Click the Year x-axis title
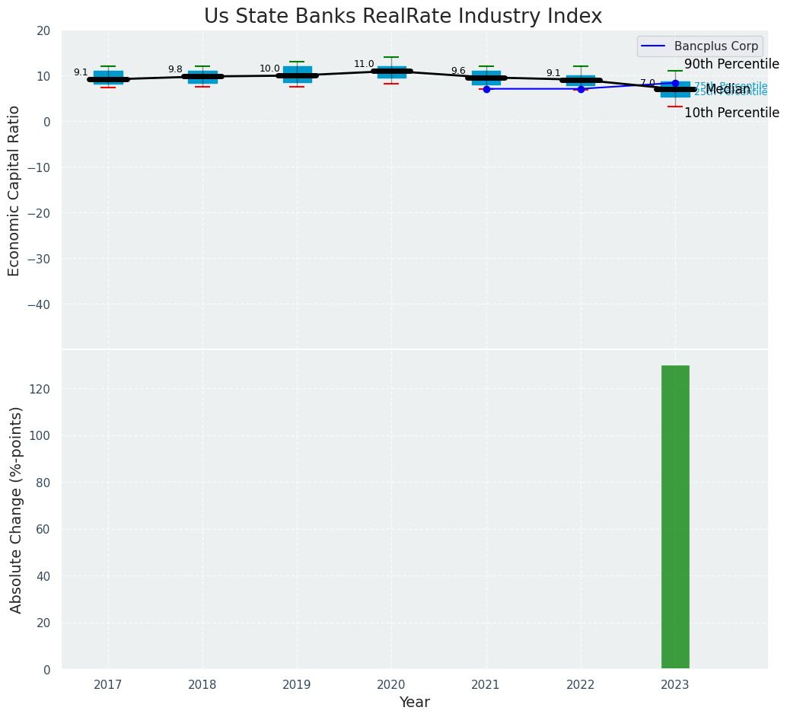The height and width of the screenshot is (717, 787). coord(414,703)
